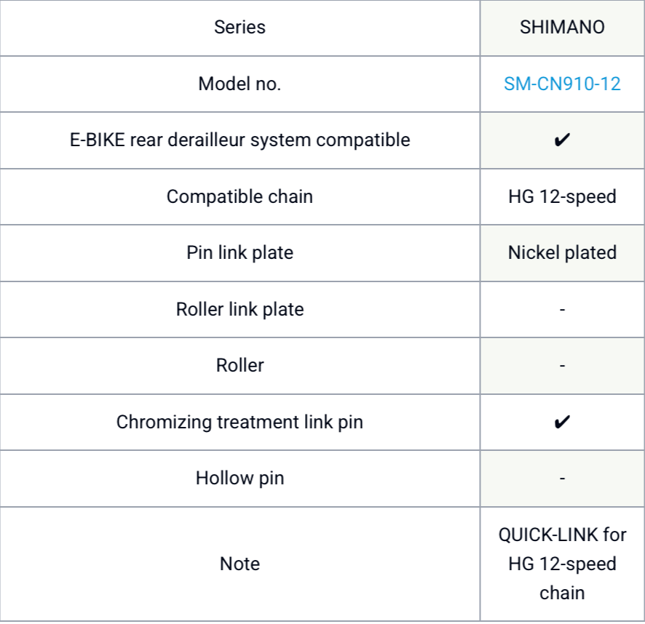Click the E-BIKE rear derailleur system compatible label

pyautogui.click(x=240, y=140)
